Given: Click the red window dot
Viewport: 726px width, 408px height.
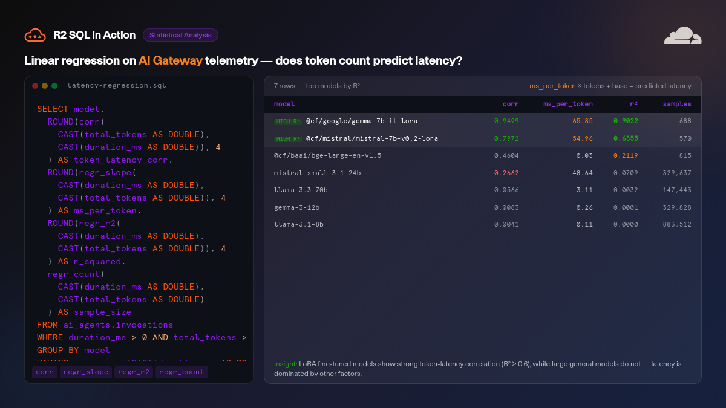Looking at the screenshot, I should [x=35, y=86].
